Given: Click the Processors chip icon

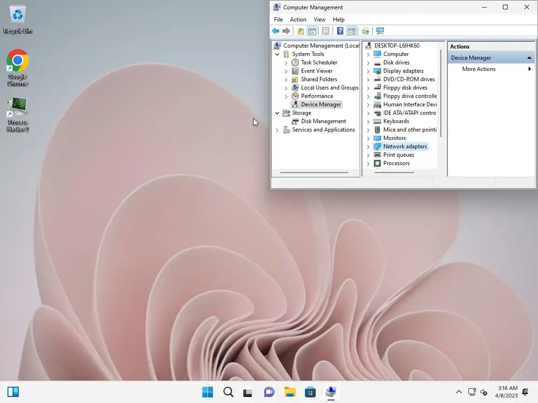Looking at the screenshot, I should coord(377,163).
